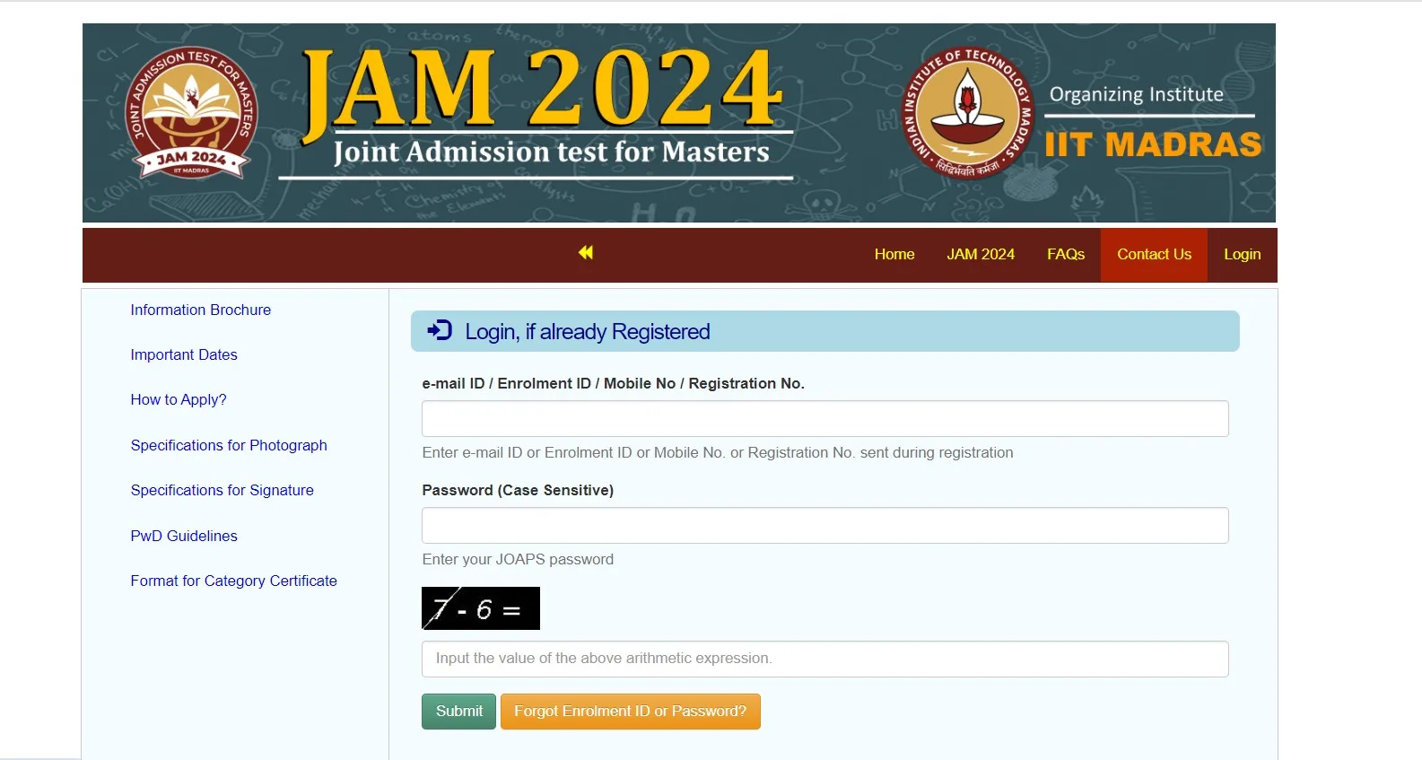1422x760 pixels.
Task: Open Specifications for Signature link
Action: point(222,490)
